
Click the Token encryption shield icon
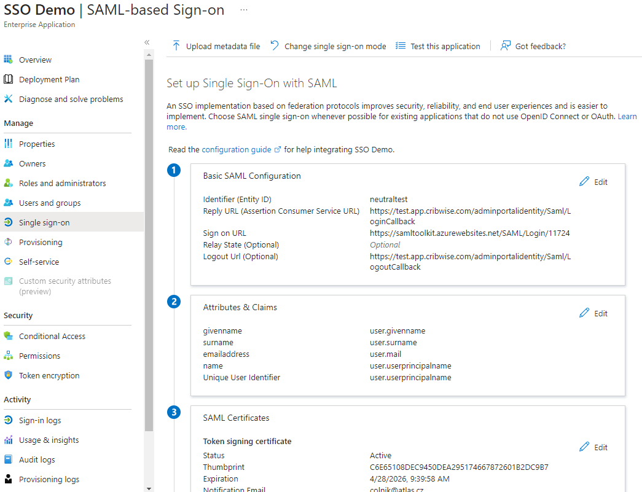(x=9, y=375)
